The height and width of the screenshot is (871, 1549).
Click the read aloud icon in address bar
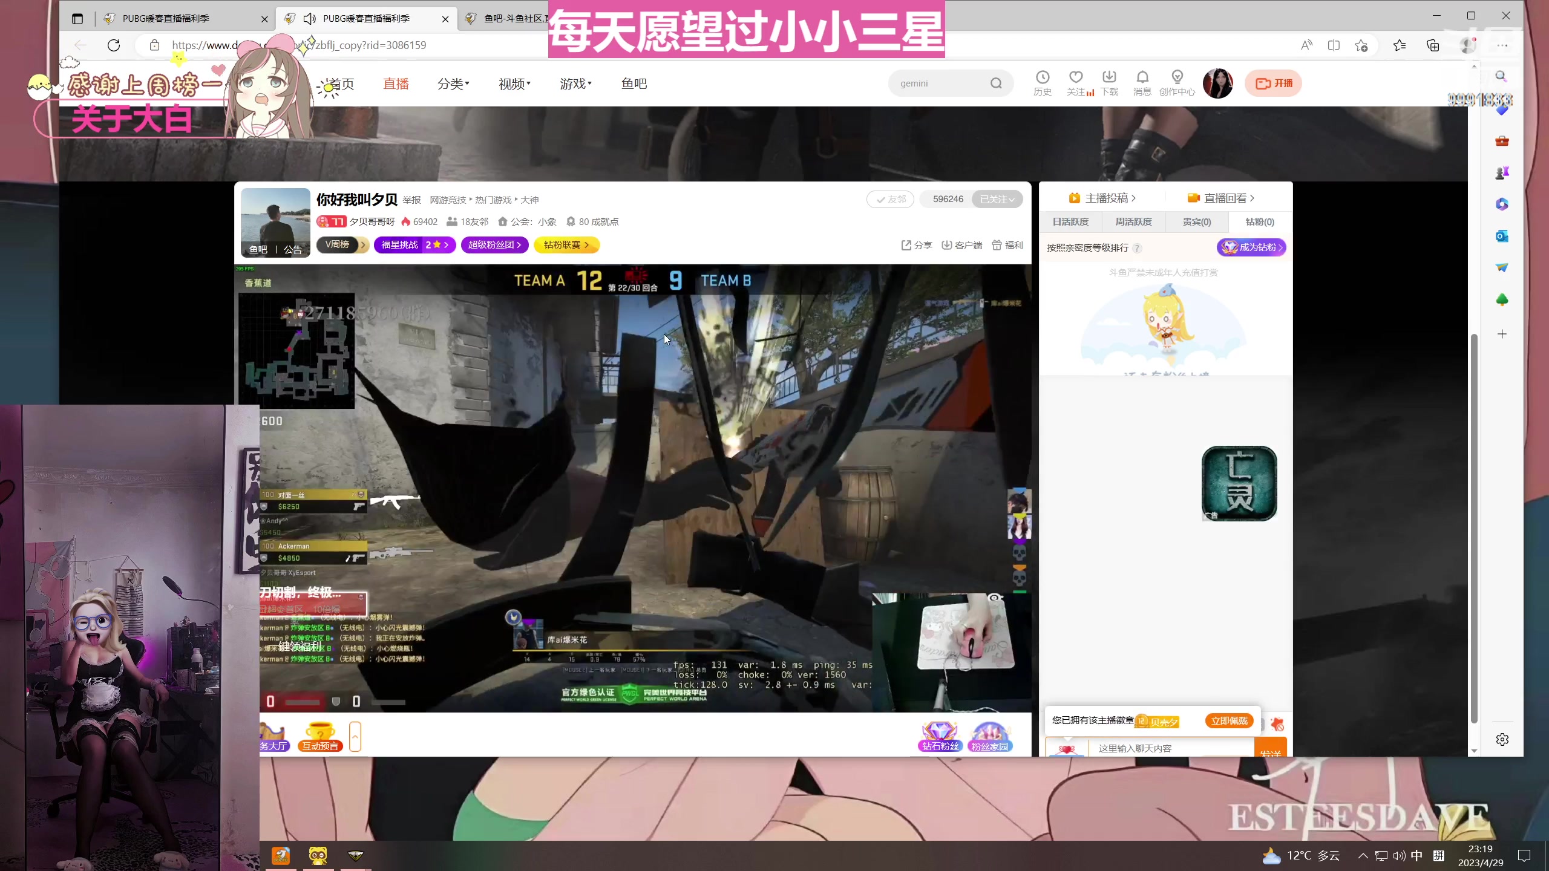(x=1307, y=45)
